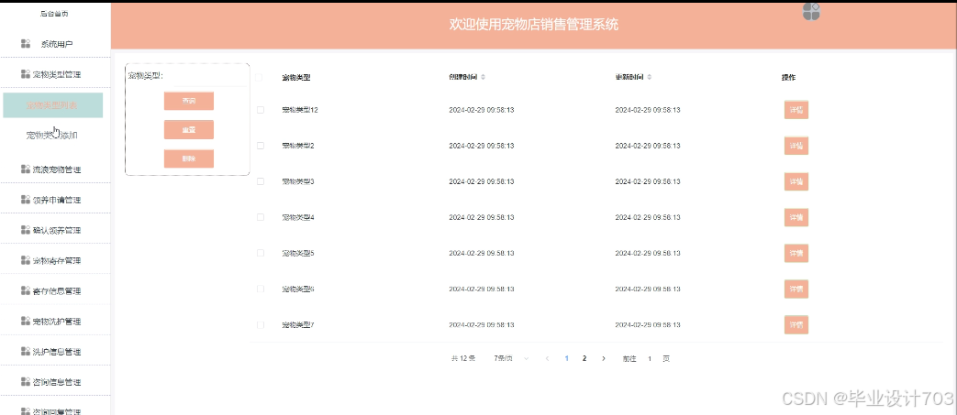Open 详情 for 宠物类型7

click(796, 325)
